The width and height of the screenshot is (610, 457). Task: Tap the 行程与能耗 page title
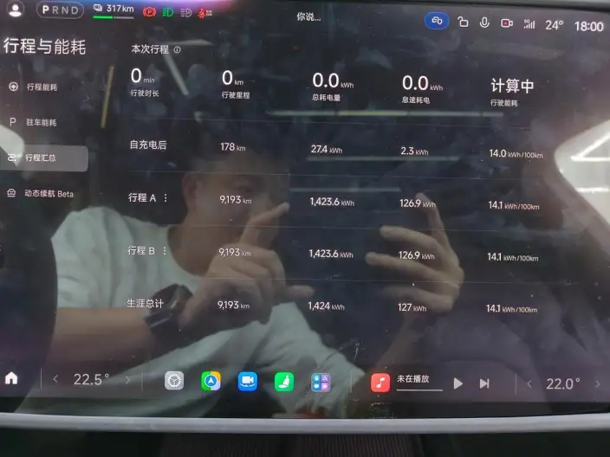(45, 46)
